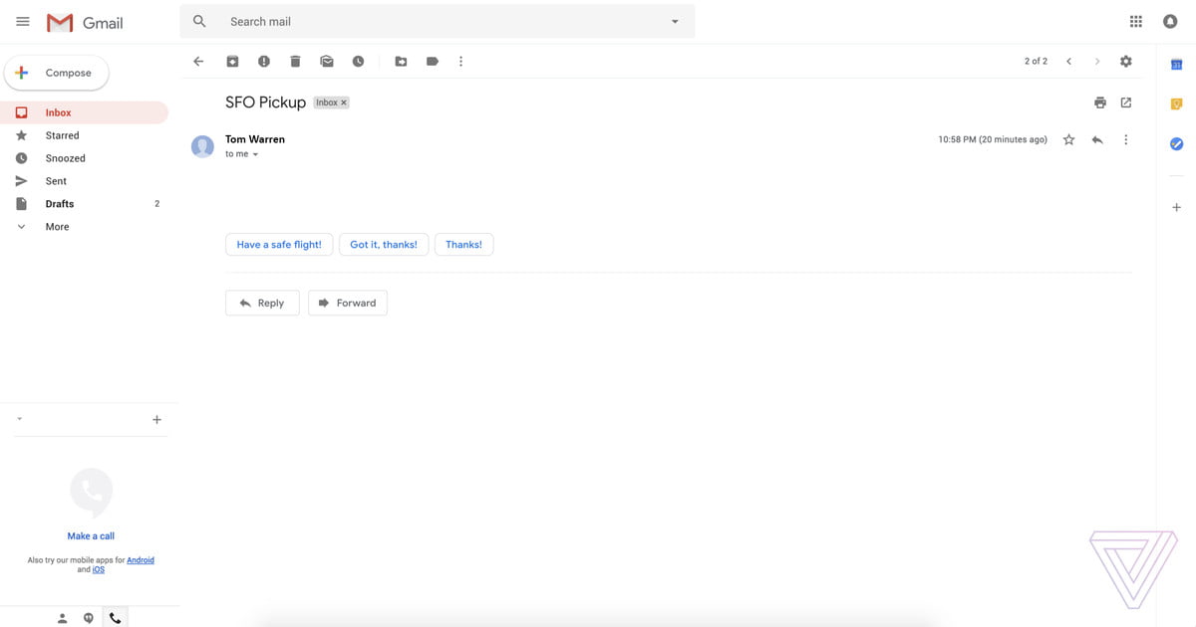Open the Drafts folder
Image resolution: width=1196 pixels, height=627 pixels.
tap(60, 204)
